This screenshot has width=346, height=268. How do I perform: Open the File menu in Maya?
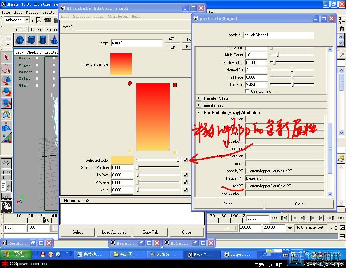[x=6, y=12]
